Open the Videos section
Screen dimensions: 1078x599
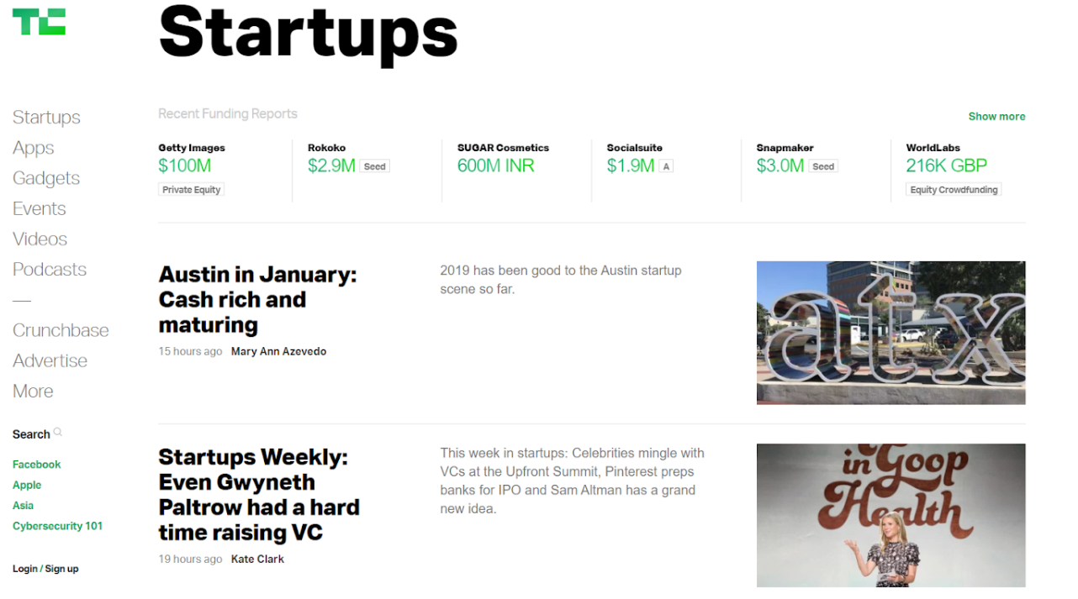(40, 239)
